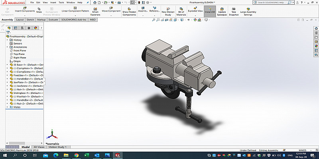Expand the Annotations tree node
The width and height of the screenshot is (319, 159).
7,47
